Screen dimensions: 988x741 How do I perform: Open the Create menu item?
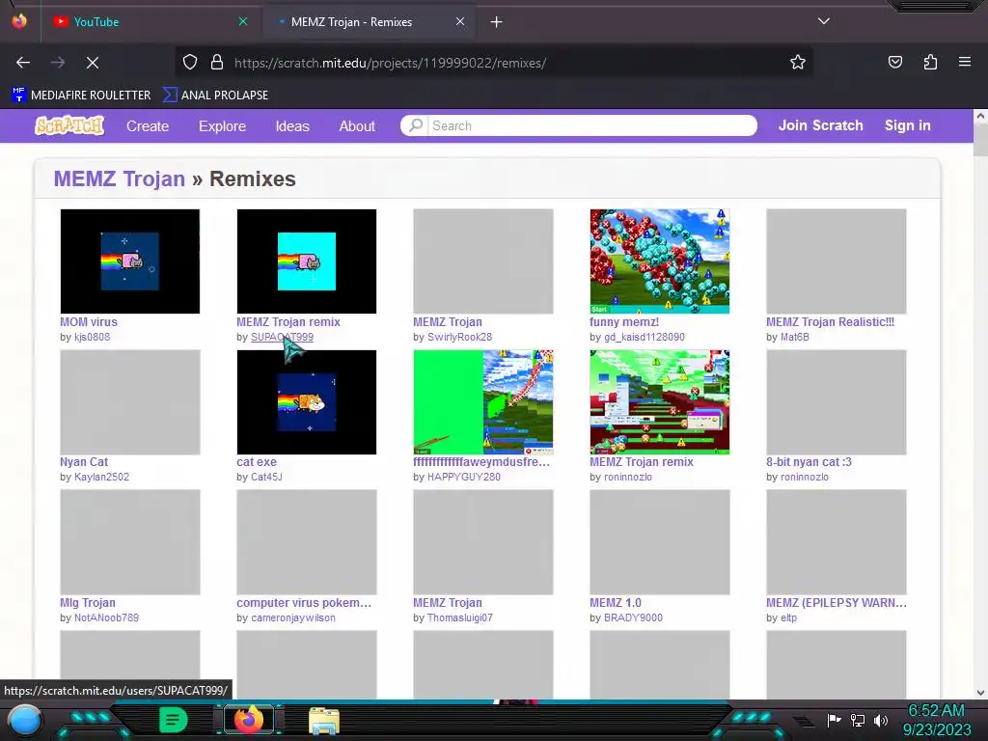148,126
